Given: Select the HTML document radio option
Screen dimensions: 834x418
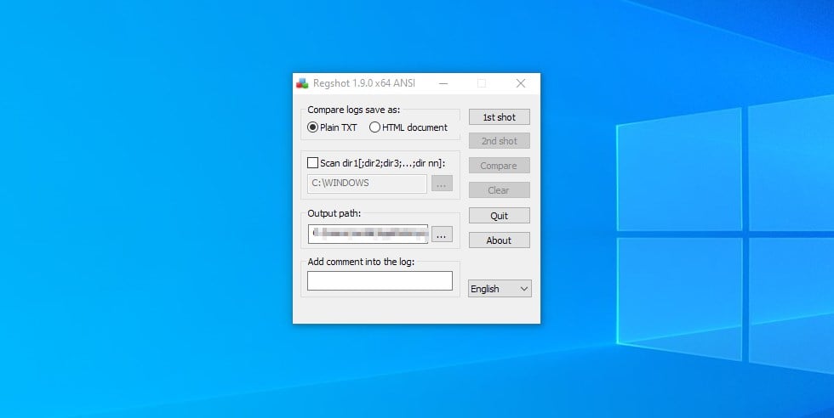Looking at the screenshot, I should point(408,127).
